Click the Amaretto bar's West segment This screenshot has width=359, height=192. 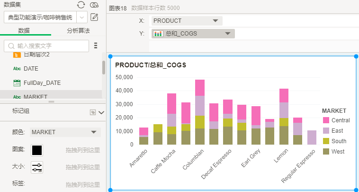(x=144, y=141)
